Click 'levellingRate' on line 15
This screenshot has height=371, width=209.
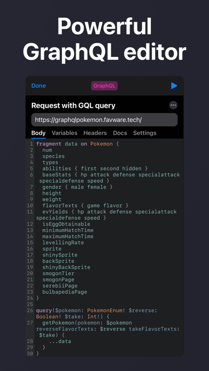[x=63, y=243]
